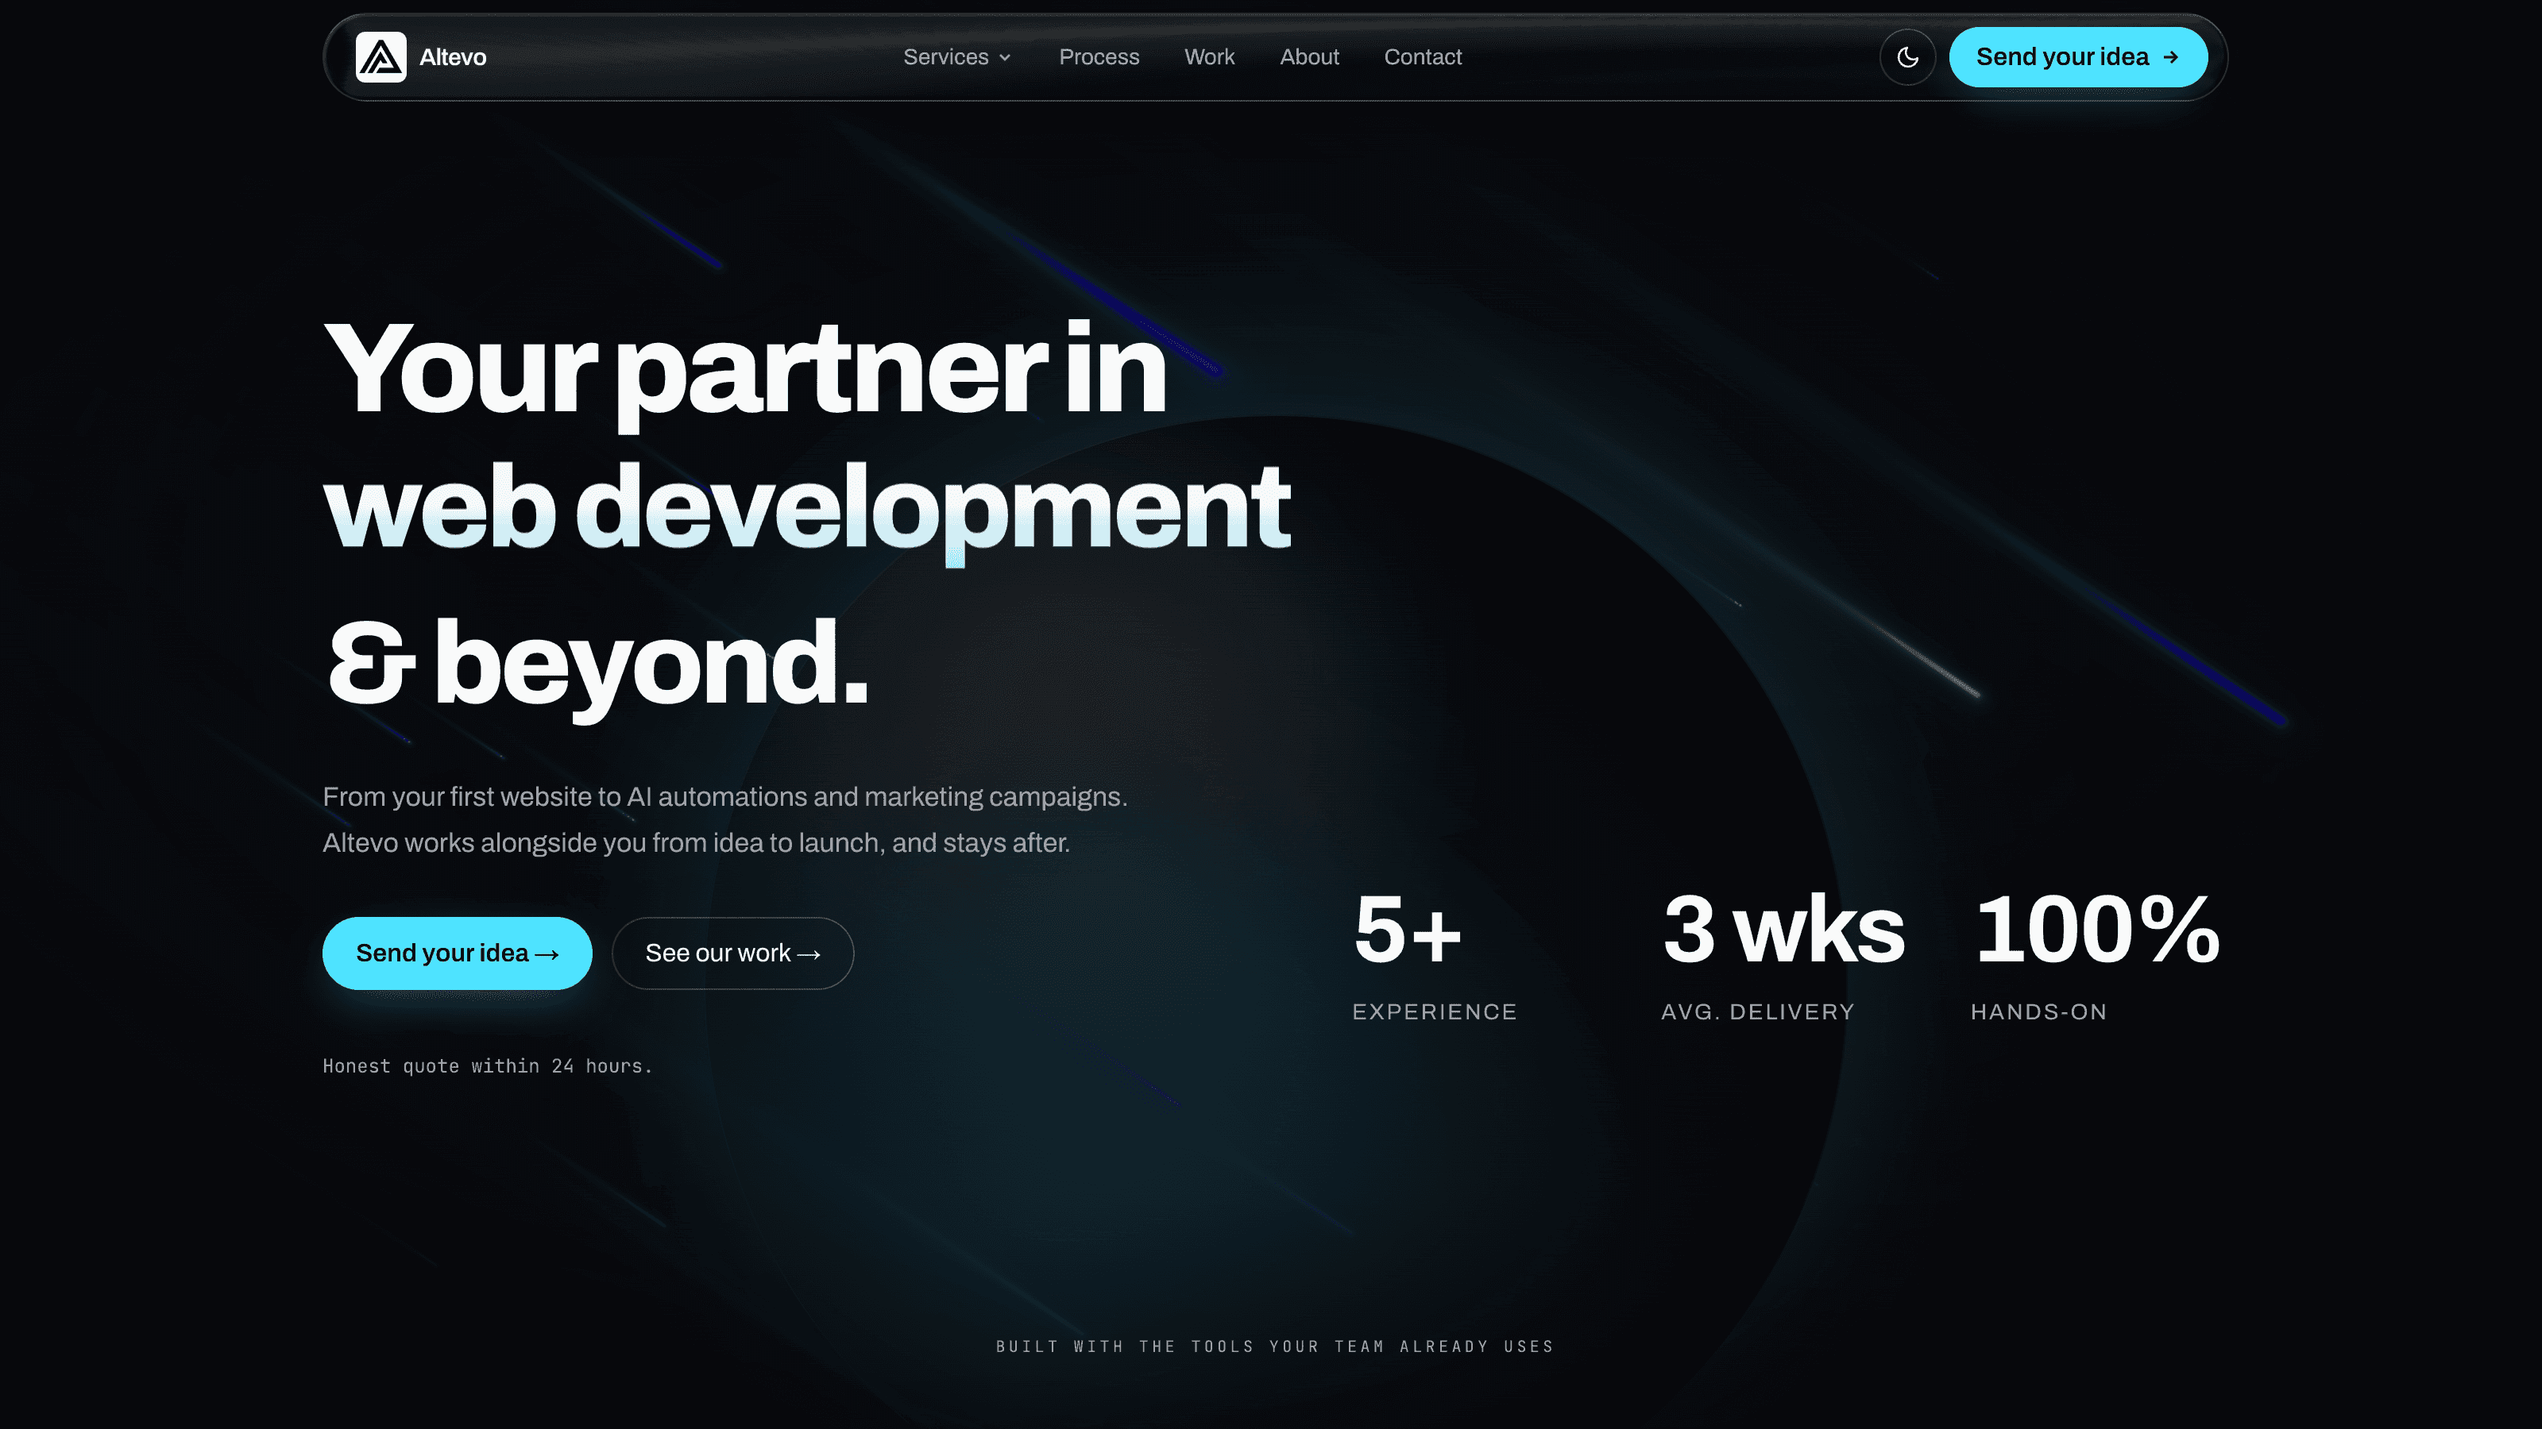Screen dimensions: 2542x1429
Task: Open the About page link
Action: [x=1308, y=57]
